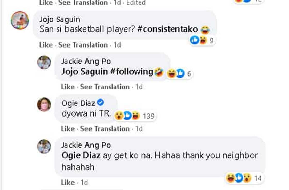Screen dimensions: 289x190
Task: Open Ogie Diaz's avatar photo
Action: point(44,104)
